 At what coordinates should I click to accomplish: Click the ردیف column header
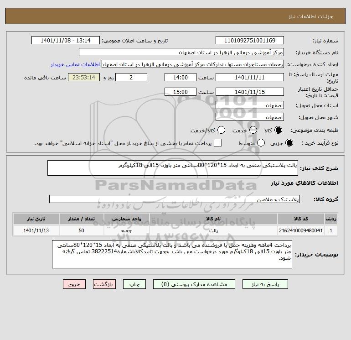point(331,219)
